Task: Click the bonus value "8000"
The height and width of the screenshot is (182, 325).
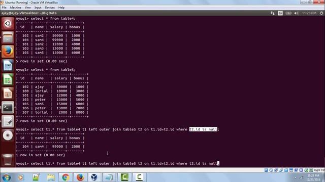Action: tap(80, 112)
